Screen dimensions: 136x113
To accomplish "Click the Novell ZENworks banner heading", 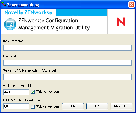I will pyautogui.click(x=28, y=12).
